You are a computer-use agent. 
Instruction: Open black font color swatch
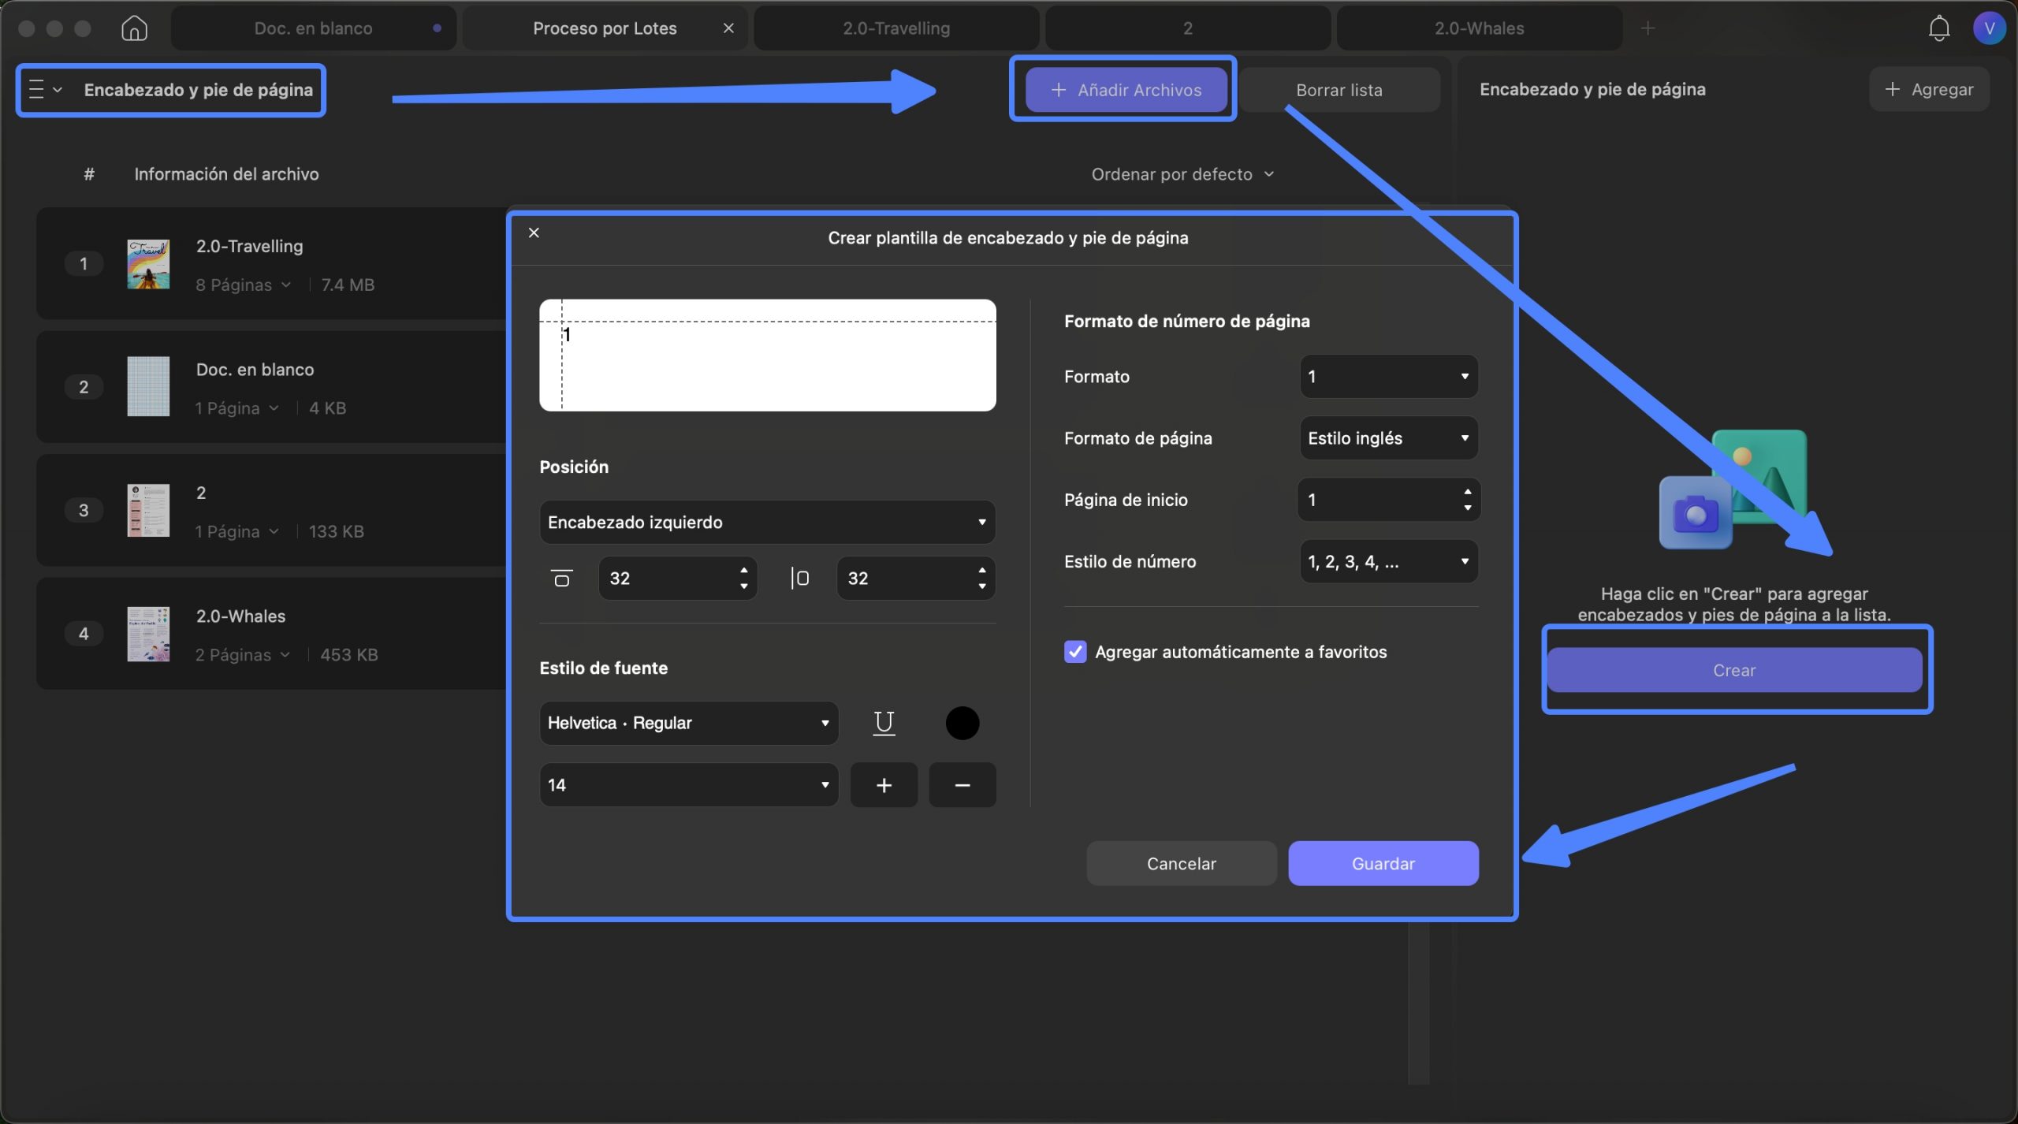(x=962, y=723)
